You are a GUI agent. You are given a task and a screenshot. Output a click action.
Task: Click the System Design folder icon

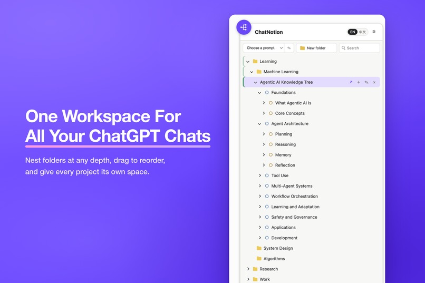pyautogui.click(x=259, y=248)
